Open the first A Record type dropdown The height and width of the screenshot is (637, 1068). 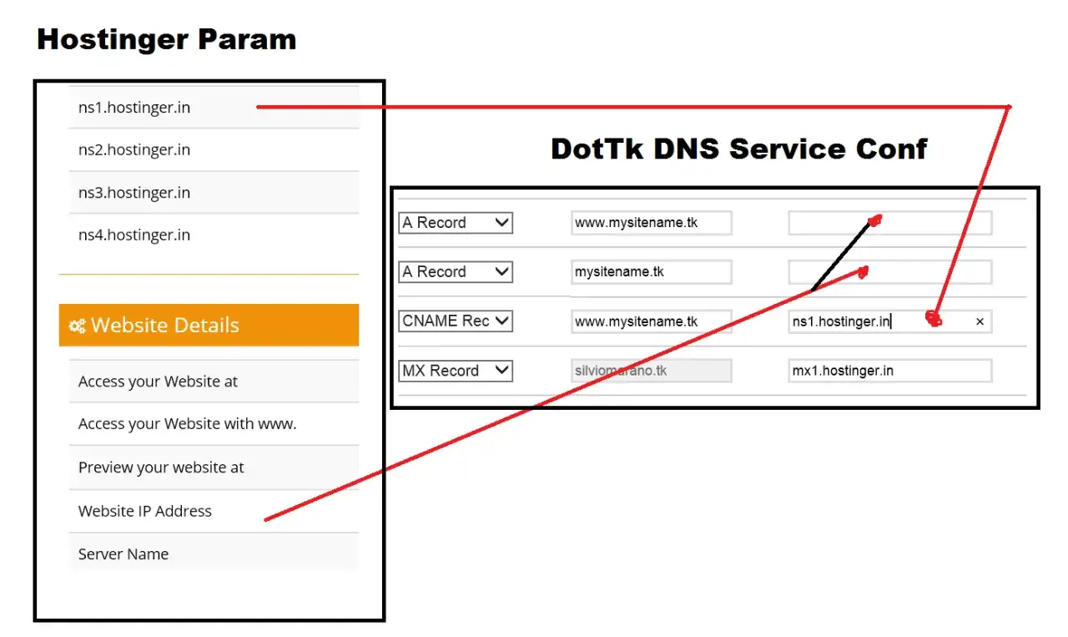point(456,223)
